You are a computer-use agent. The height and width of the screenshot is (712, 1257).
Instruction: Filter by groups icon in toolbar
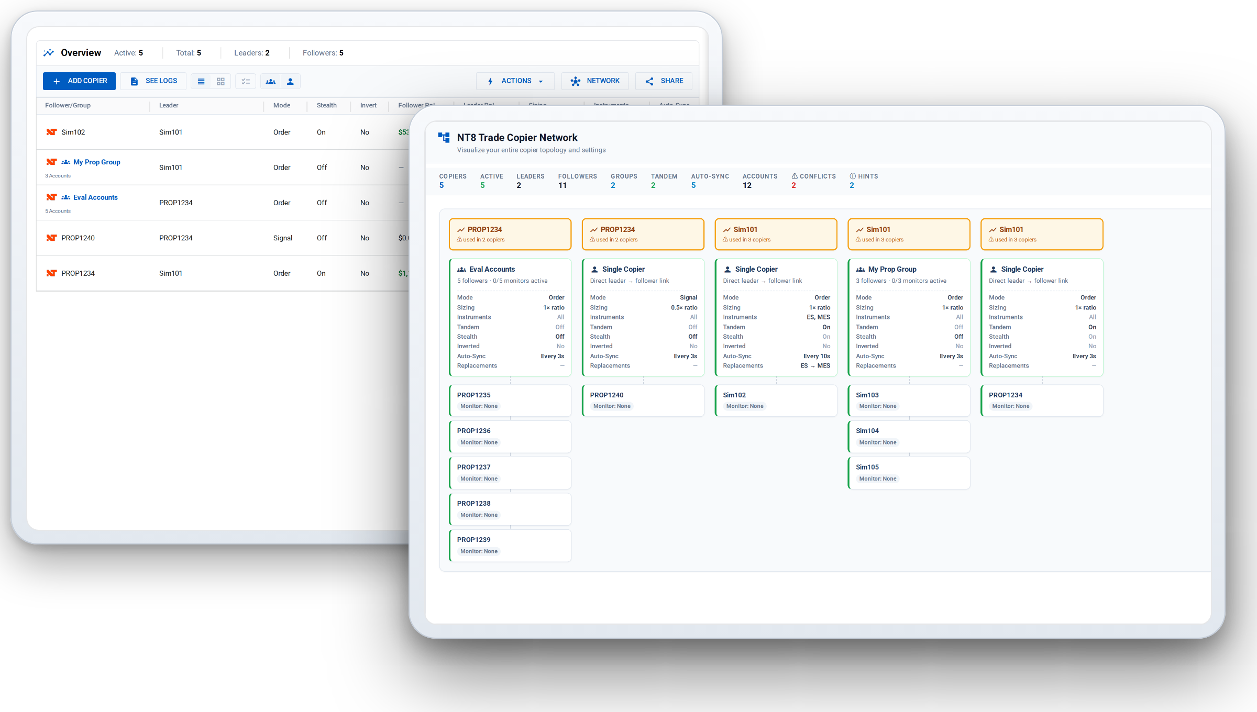(271, 82)
